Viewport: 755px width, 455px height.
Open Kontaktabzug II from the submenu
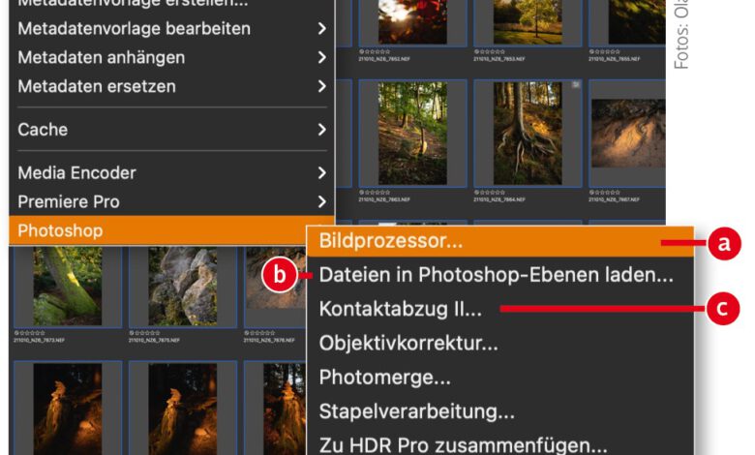(x=499, y=309)
